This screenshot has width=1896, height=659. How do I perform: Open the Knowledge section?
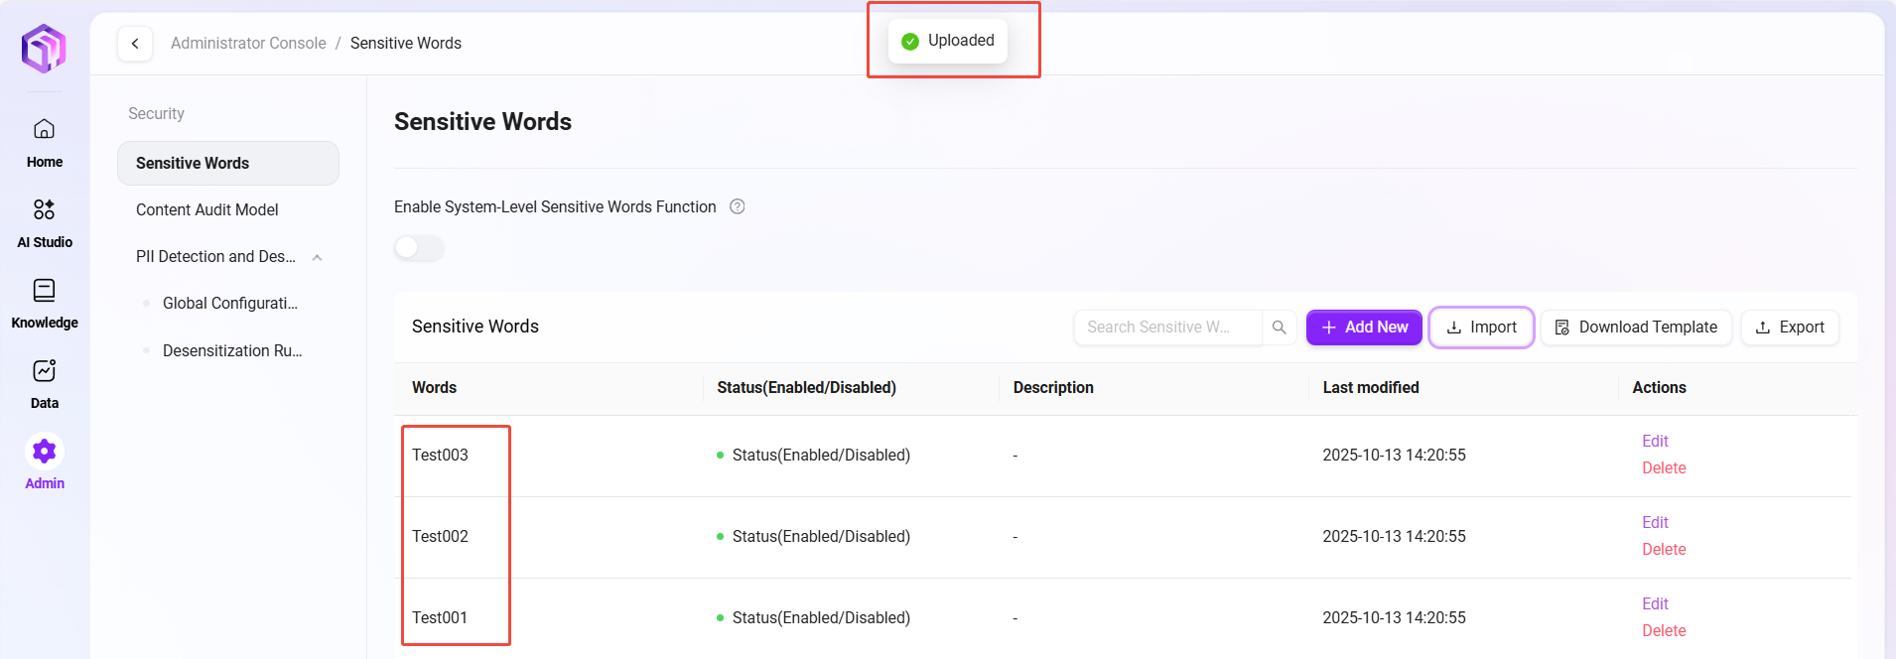tap(45, 303)
